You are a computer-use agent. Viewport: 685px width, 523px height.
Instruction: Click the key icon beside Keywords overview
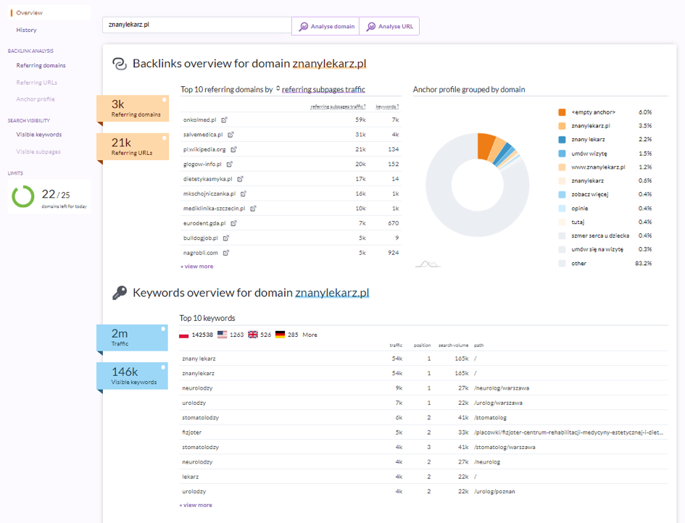pyautogui.click(x=120, y=293)
